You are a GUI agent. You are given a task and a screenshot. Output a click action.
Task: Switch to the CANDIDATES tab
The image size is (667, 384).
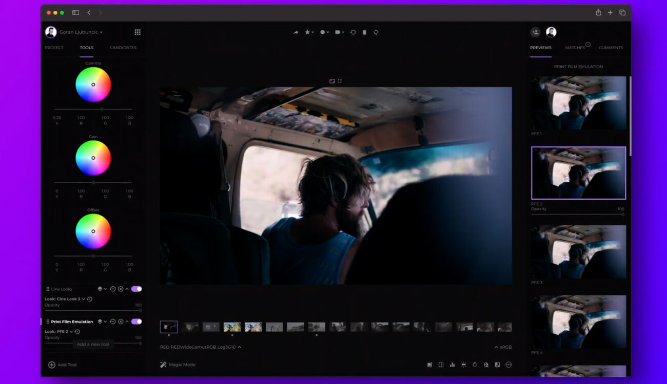[123, 48]
